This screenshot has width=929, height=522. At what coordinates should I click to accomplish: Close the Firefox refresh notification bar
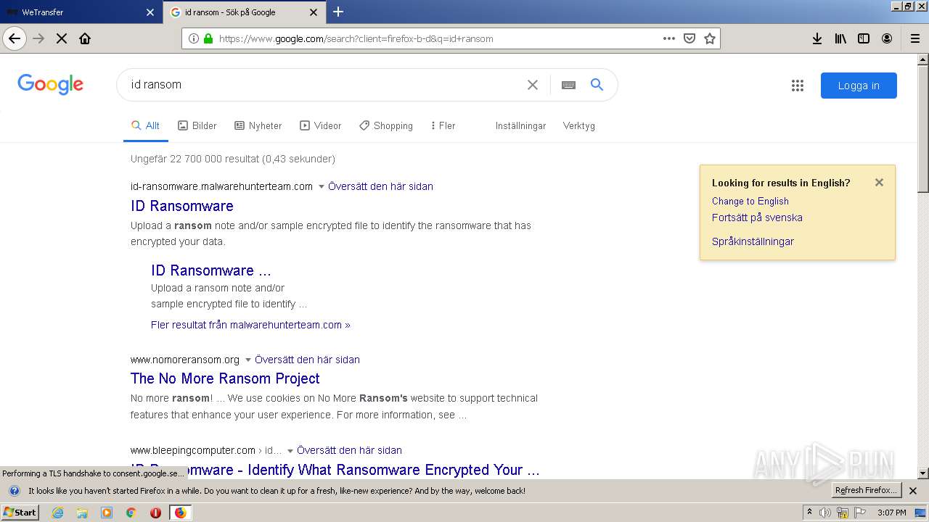coord(913,491)
